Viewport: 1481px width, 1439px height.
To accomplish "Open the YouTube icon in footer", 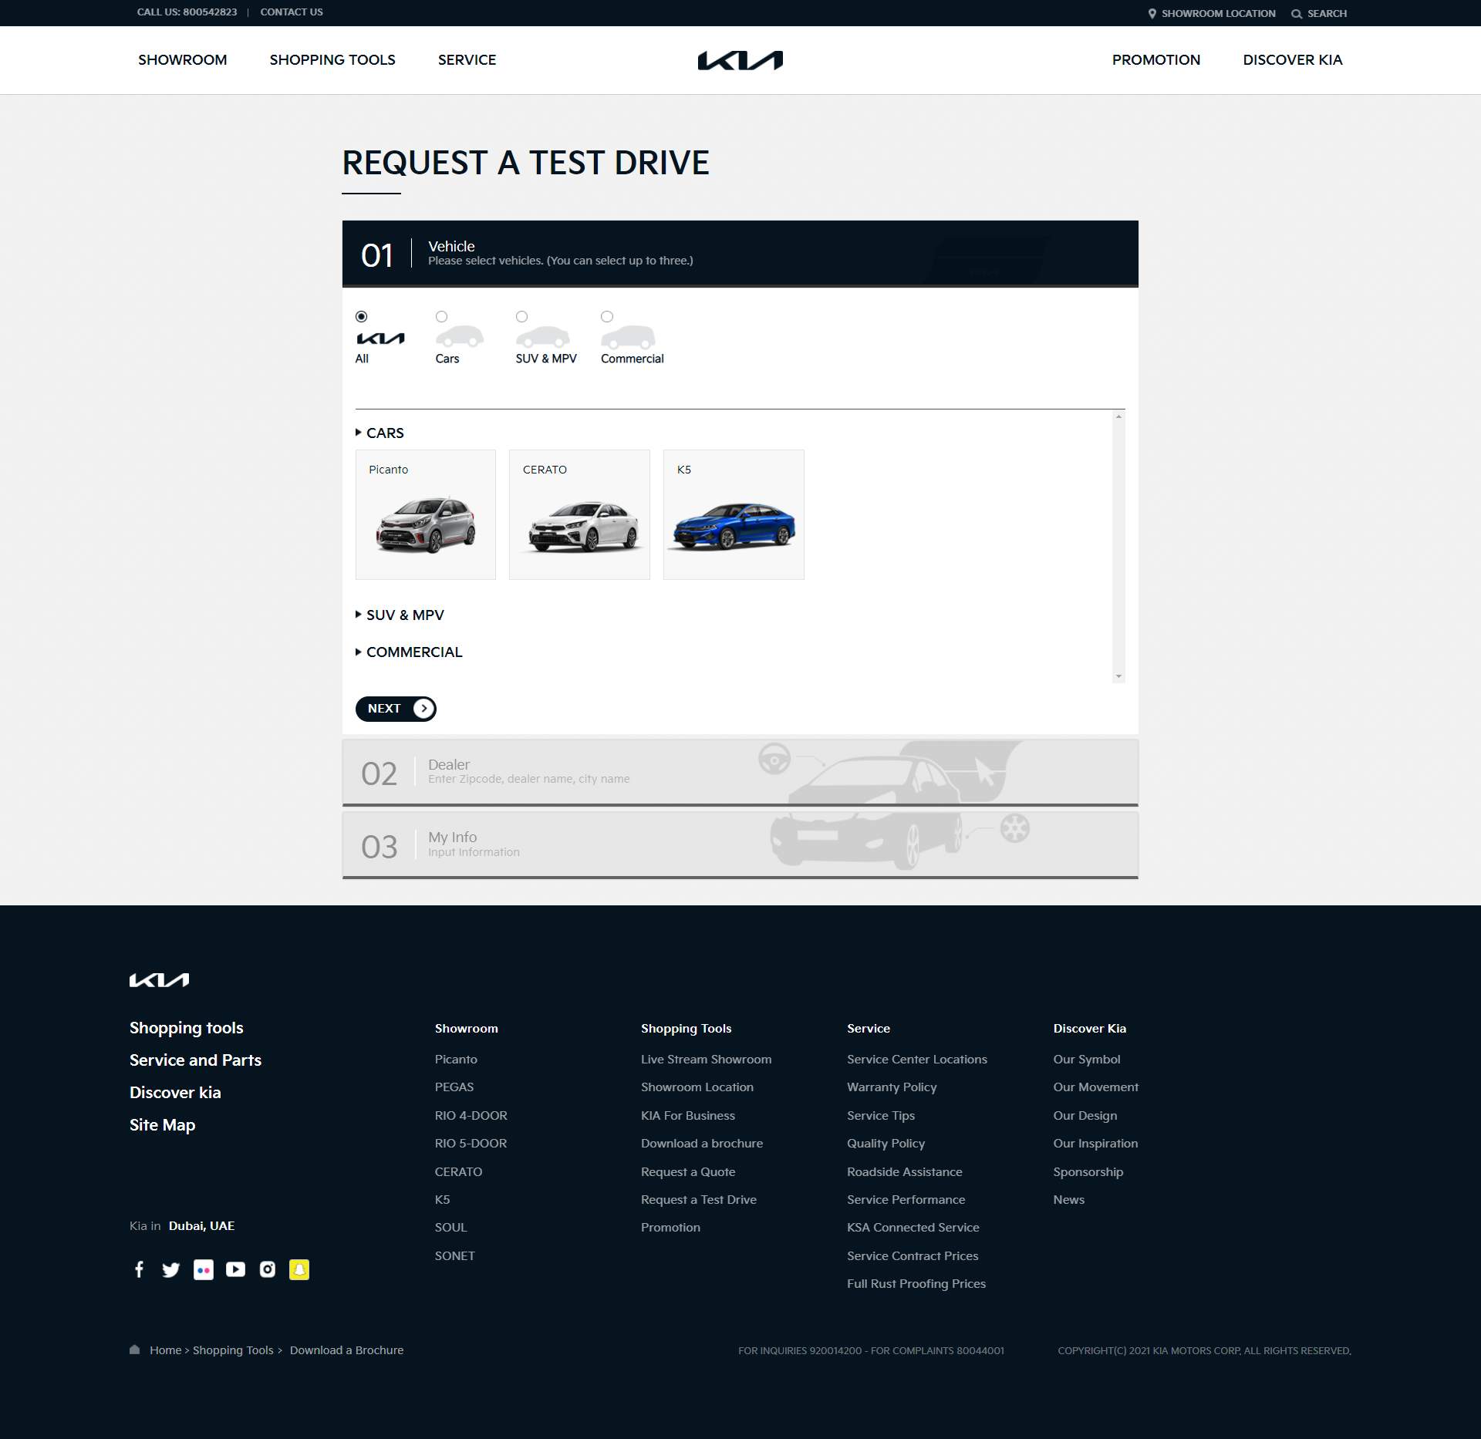I will [235, 1269].
